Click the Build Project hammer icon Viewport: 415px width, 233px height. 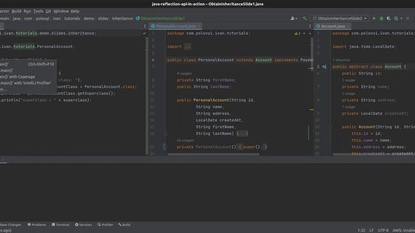(305, 19)
